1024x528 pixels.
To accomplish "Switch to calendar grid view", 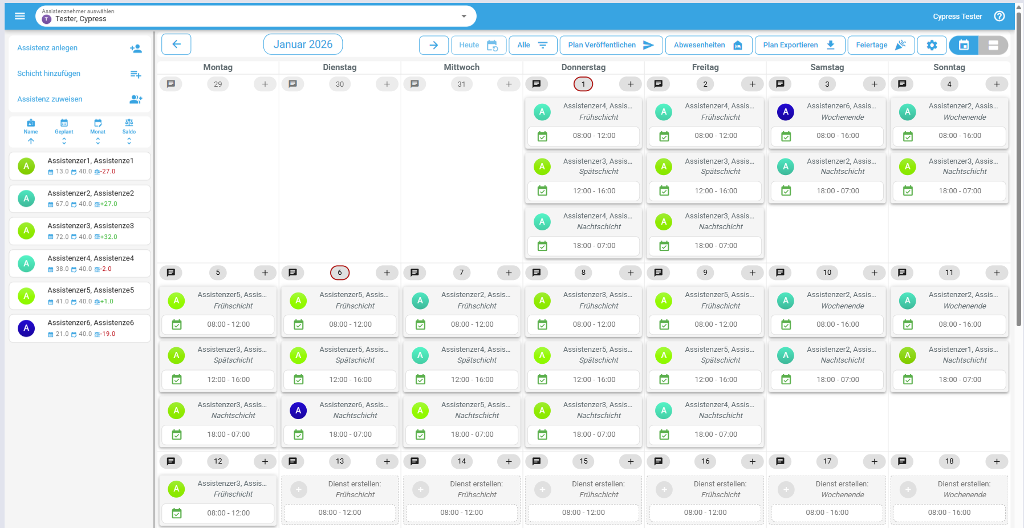I will (964, 45).
